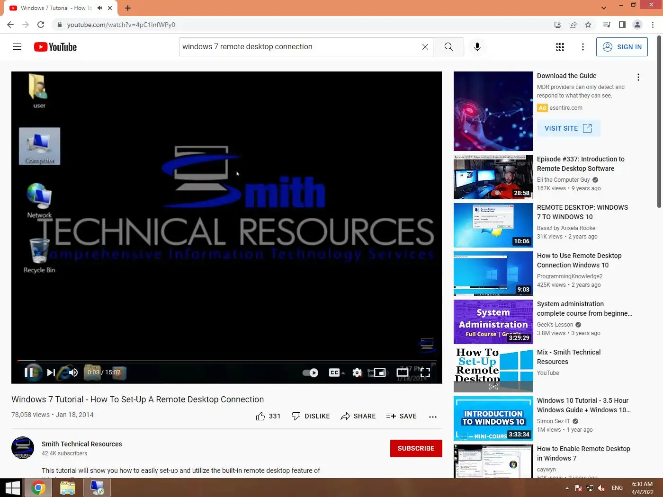Screen dimensions: 663x497
Task: Open How to Use Remote Desktop Connection thumbnail
Action: tap(493, 274)
